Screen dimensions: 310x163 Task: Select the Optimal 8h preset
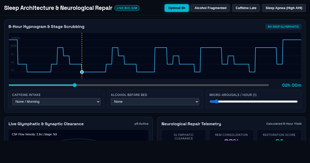point(177,8)
